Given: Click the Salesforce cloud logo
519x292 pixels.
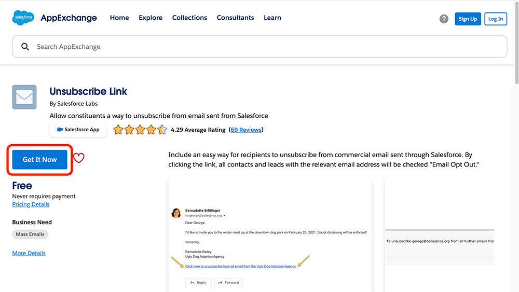Looking at the screenshot, I should coord(23,18).
